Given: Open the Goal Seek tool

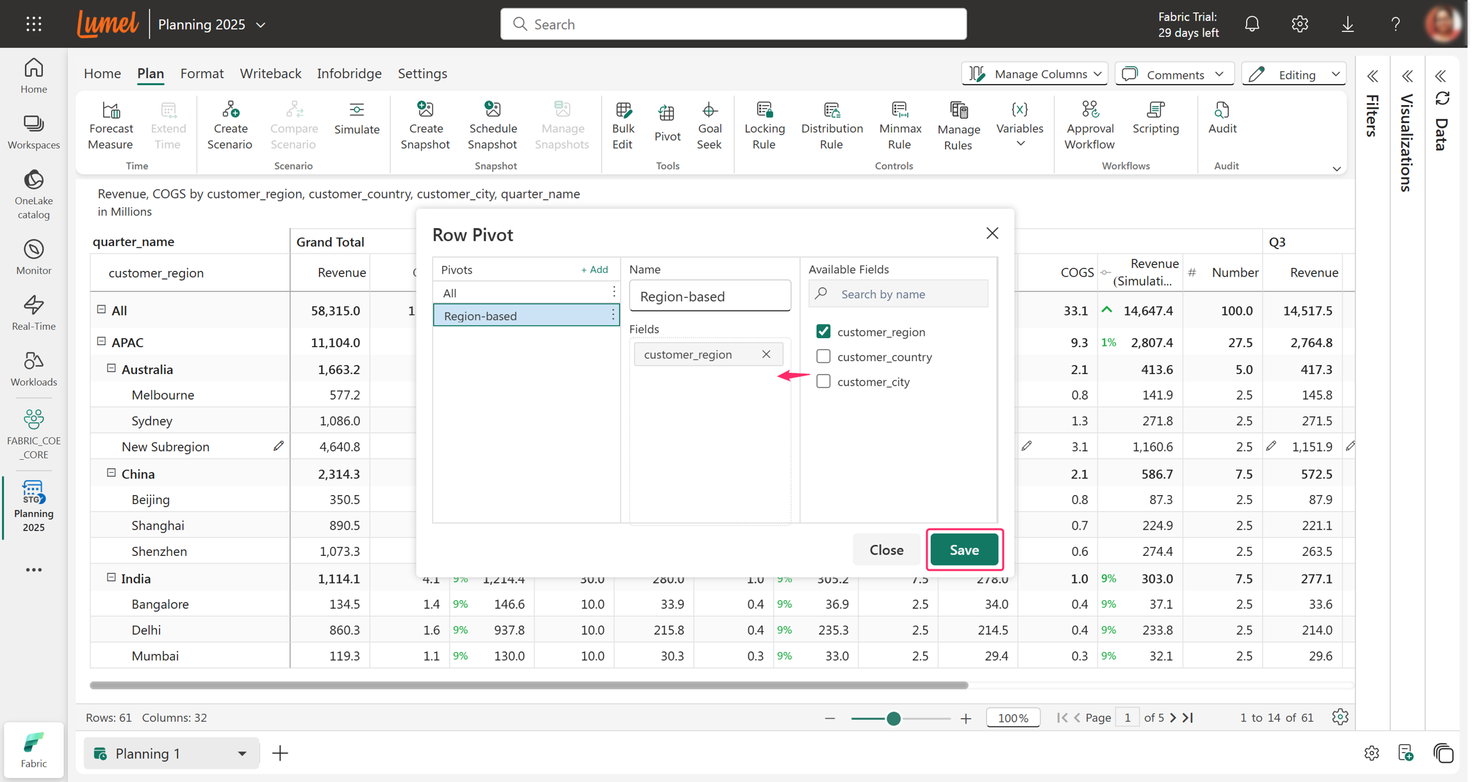Looking at the screenshot, I should (709, 126).
